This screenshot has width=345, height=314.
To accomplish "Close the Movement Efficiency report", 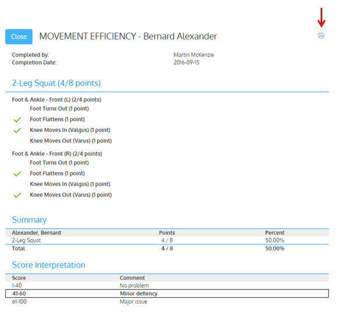I will [19, 37].
